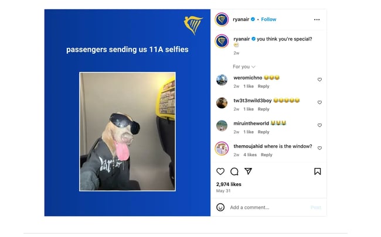Image resolution: width=381 pixels, height=237 pixels.
Task: Save the post with the bookmark icon
Action: tap(317, 171)
